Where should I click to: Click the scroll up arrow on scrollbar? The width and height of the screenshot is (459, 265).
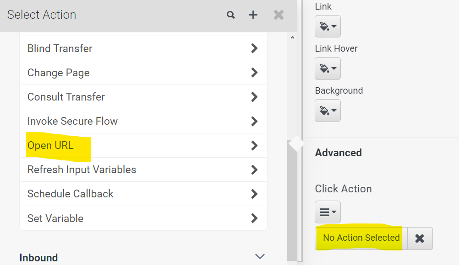[292, 38]
